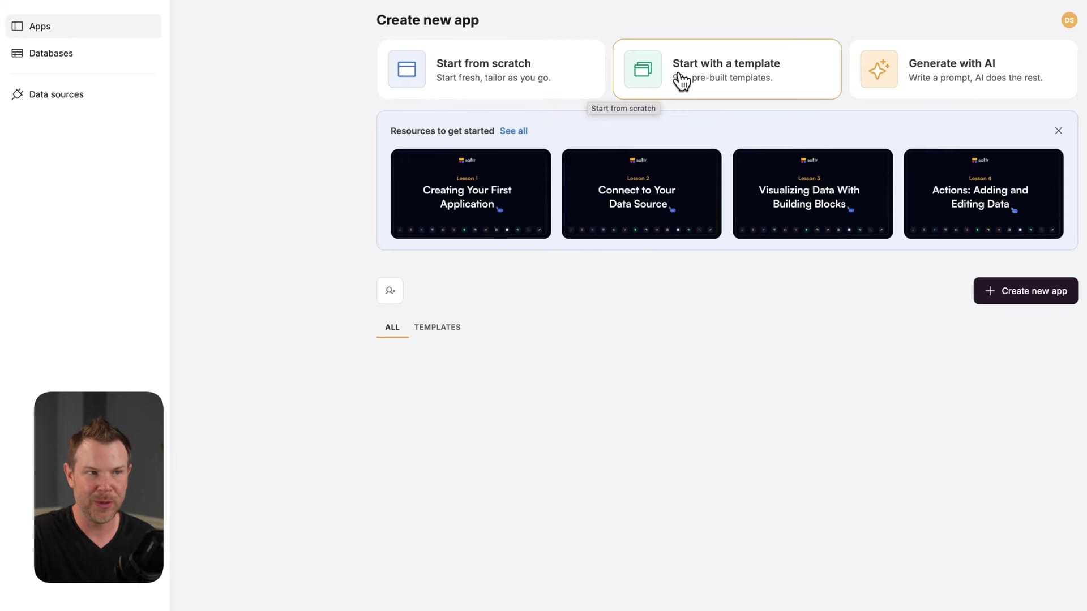Open the DS user avatar menu

click(1069, 20)
